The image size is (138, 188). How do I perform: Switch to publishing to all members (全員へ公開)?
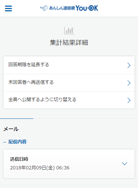click(69, 100)
